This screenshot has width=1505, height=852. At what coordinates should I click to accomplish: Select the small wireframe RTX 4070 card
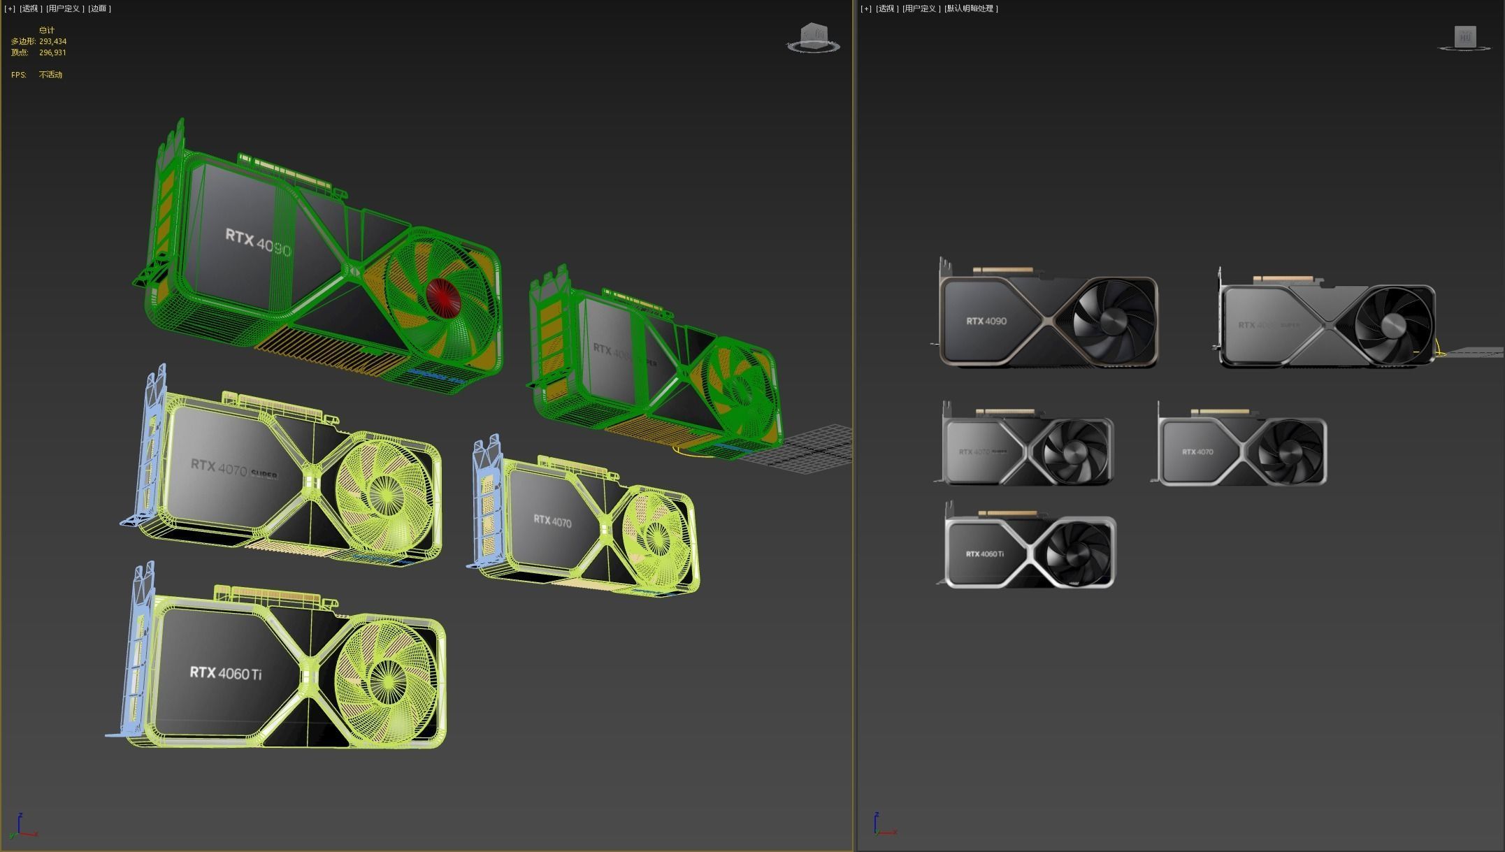click(552, 521)
